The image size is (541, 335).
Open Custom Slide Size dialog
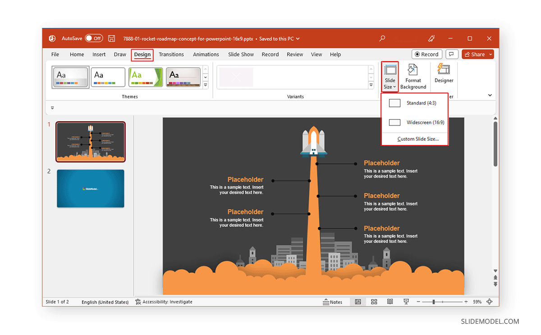pos(417,139)
